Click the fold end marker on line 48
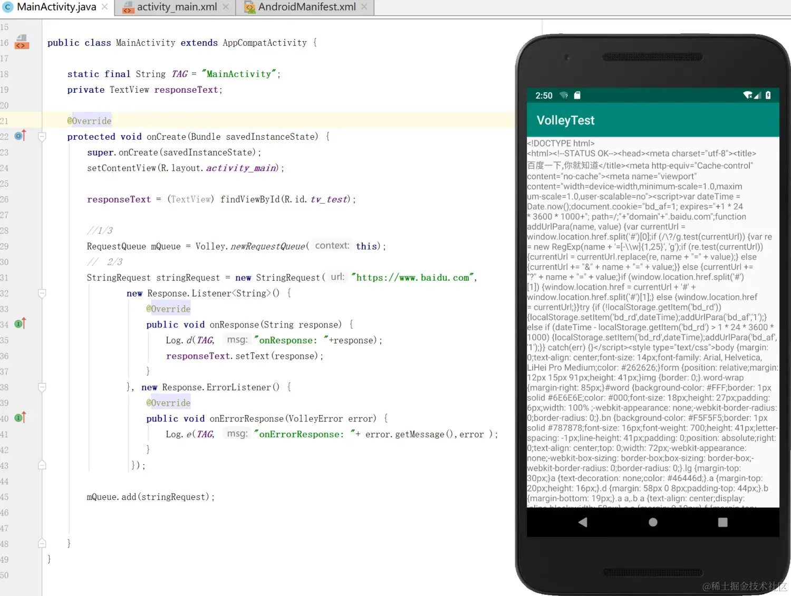The height and width of the screenshot is (596, 791). coord(42,543)
